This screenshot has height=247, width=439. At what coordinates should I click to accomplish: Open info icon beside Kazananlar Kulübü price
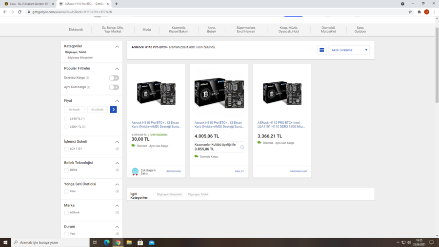[x=242, y=147]
